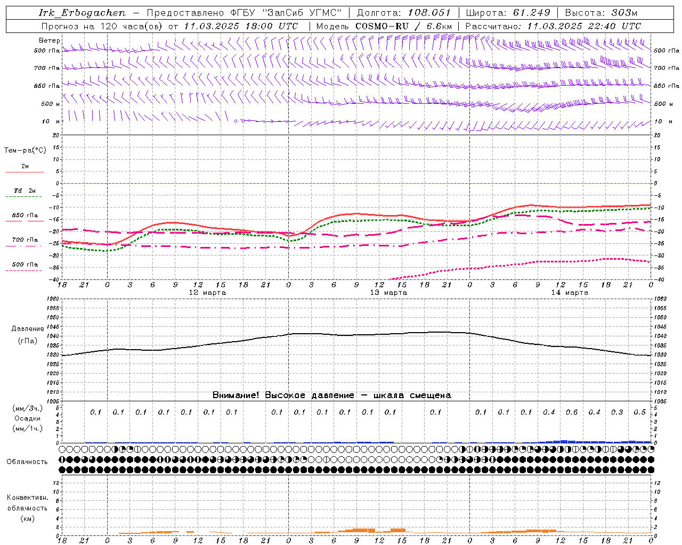The image size is (682, 545).
Task: Select the longitude value 108.051
Action: pyautogui.click(x=429, y=13)
